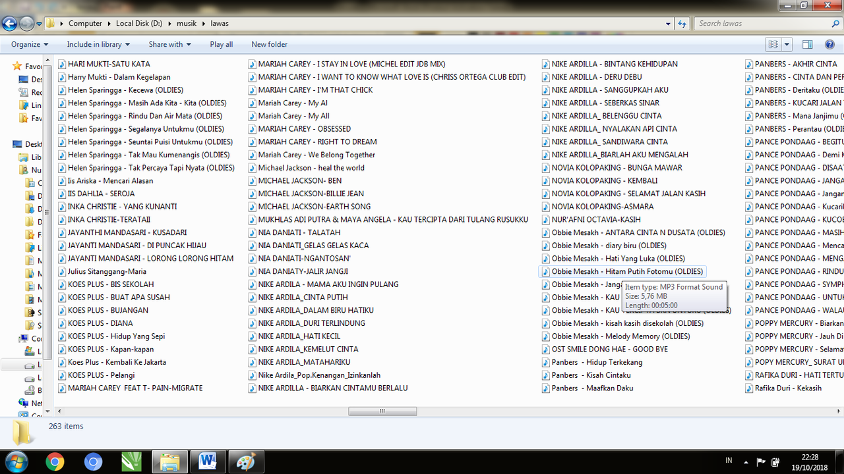Select NIKE ARDILA - MAMA AKU INGIN PULANG
844x474 pixels.
[x=324, y=284]
